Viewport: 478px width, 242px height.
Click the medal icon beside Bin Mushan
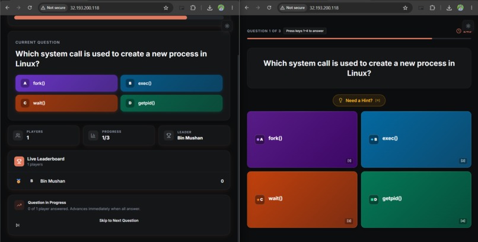click(x=18, y=181)
